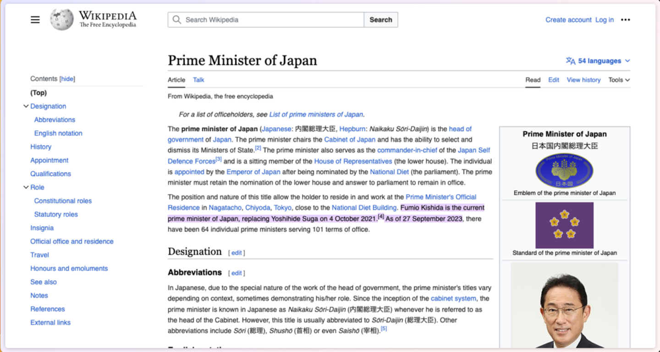Open footnote reference 2

[258, 148]
